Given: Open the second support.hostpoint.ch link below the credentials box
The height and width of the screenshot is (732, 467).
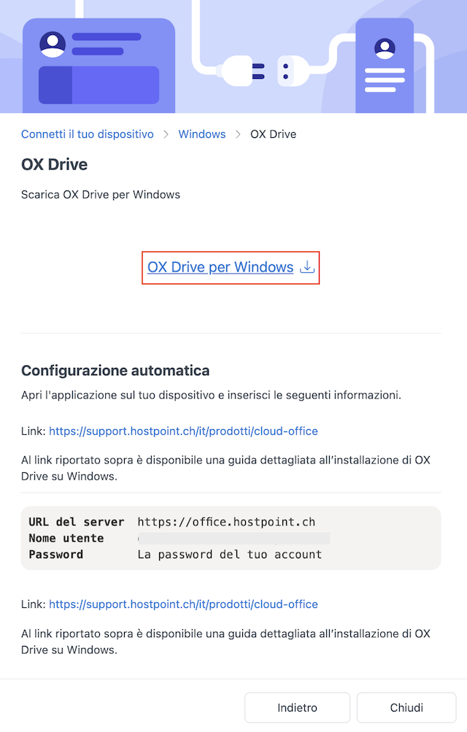Looking at the screenshot, I should (183, 604).
